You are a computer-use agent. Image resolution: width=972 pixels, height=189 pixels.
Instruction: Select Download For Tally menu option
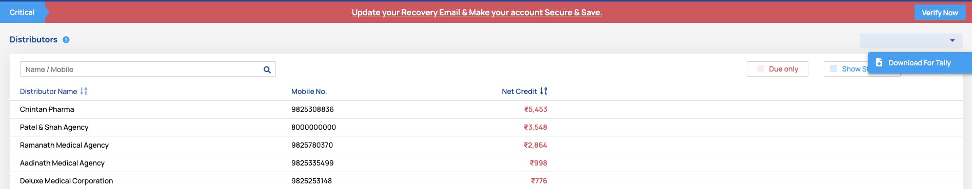[920, 63]
